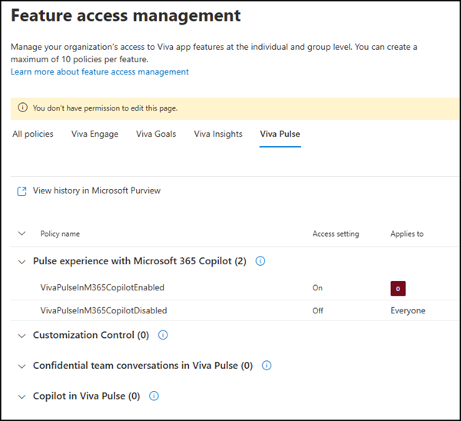Open the Viva Insights tab
Screen dimensions: 461x421
[x=218, y=134]
